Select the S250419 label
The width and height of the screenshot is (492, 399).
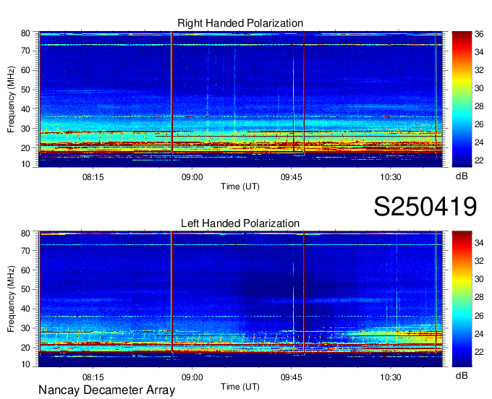(x=425, y=206)
